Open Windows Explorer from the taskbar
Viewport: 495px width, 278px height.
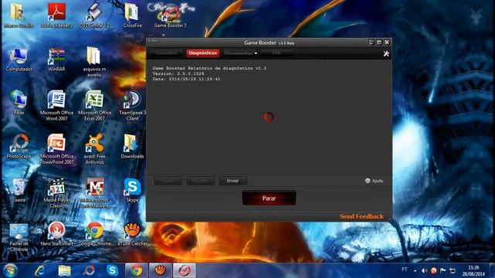coord(64,270)
